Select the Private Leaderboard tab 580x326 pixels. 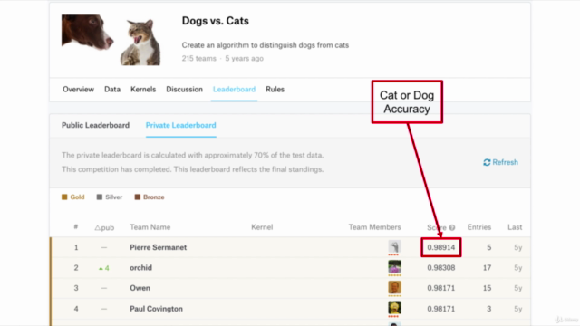pyautogui.click(x=181, y=125)
